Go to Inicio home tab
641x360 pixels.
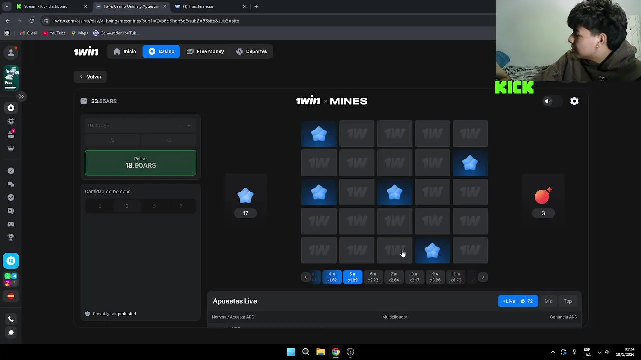coord(125,51)
